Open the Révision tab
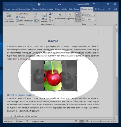The width and height of the screenshot is (121, 127). (x=57, y=9)
